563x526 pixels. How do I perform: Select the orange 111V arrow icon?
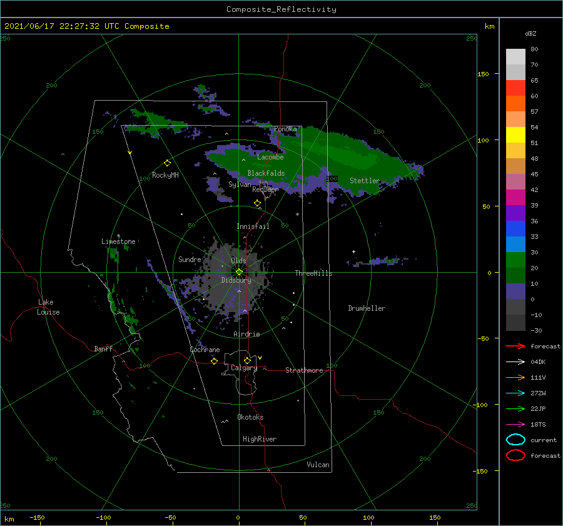click(515, 377)
